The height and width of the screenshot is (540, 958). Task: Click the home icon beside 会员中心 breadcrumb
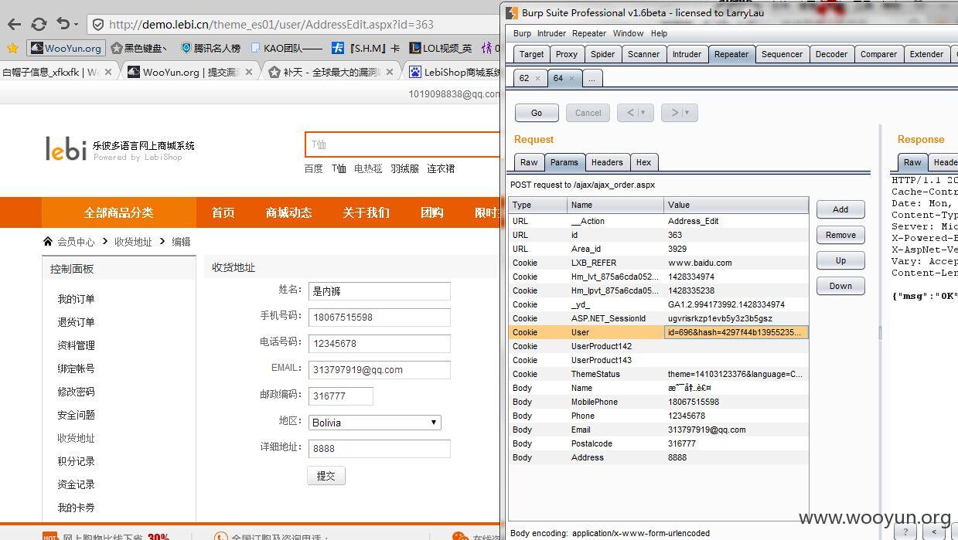[x=48, y=242]
